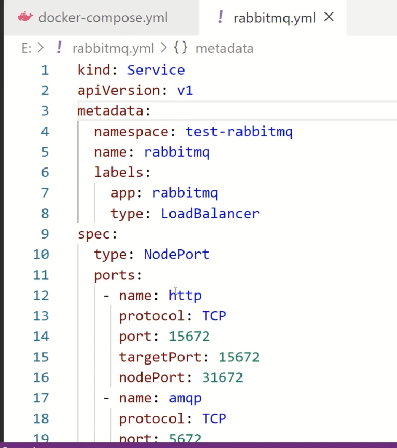Click line number 1 in gutter

pos(45,71)
